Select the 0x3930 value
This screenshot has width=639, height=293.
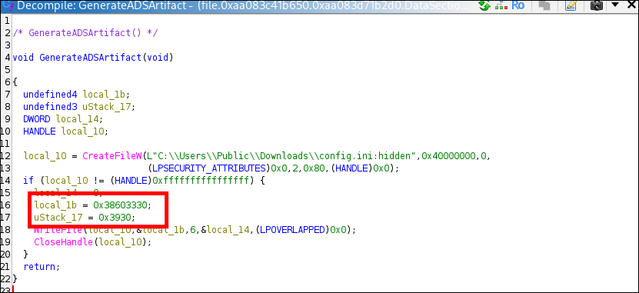pyautogui.click(x=115, y=218)
